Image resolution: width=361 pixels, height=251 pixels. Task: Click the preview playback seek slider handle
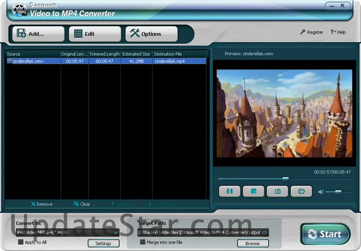tap(286, 179)
